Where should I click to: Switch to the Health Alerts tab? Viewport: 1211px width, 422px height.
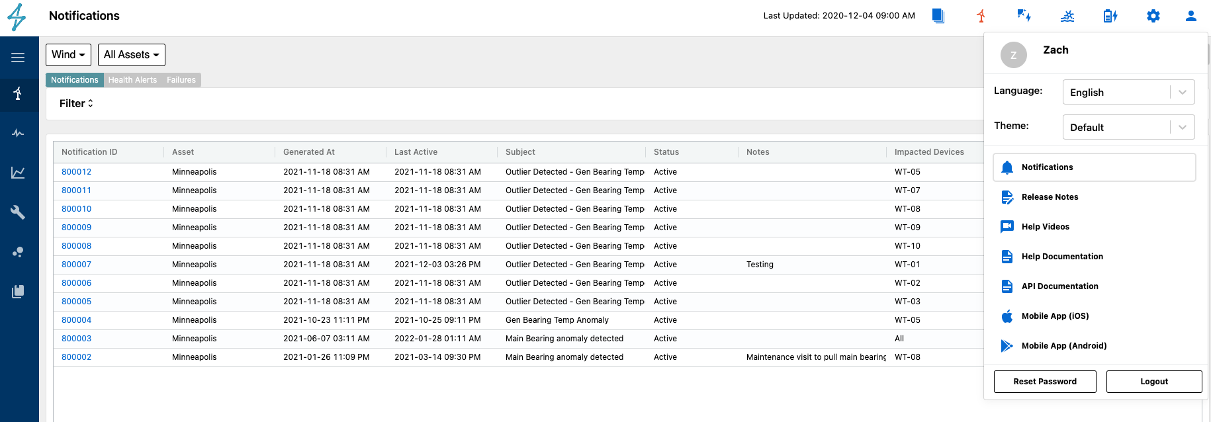pos(133,80)
